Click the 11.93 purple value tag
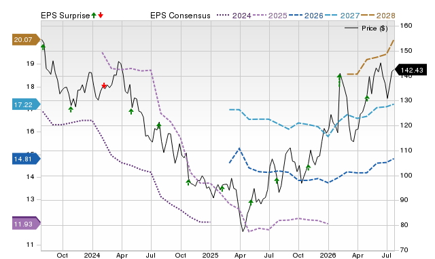 [26, 224]
